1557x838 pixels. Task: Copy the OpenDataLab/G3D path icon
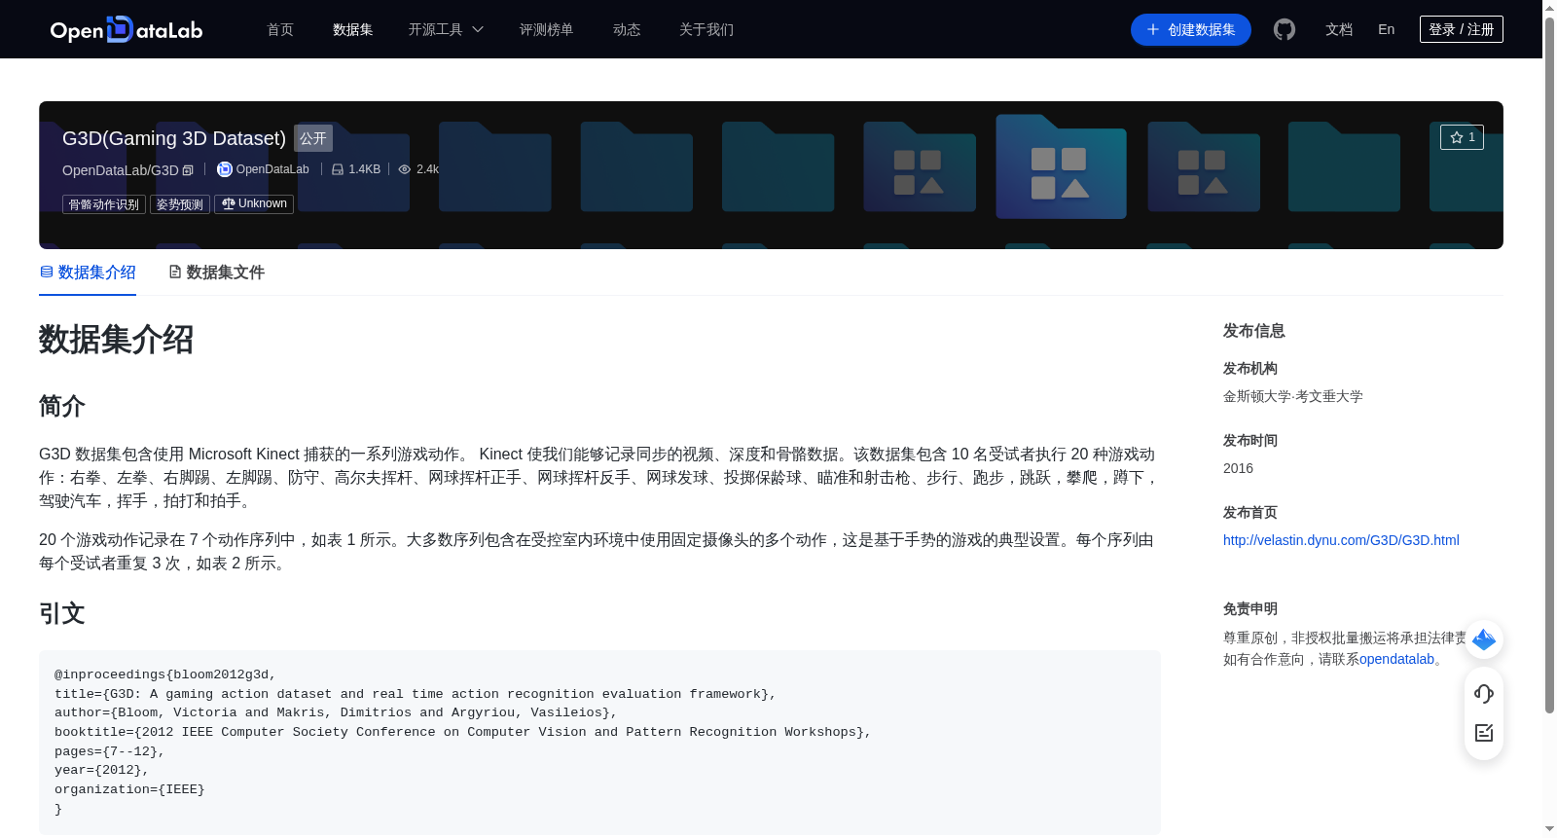point(188,170)
